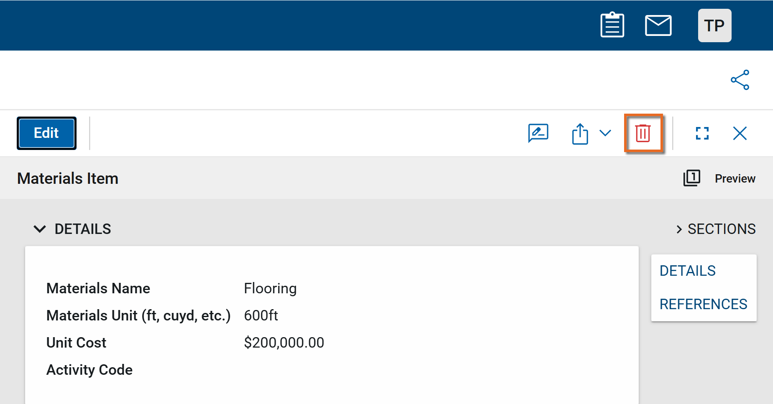The image size is (773, 404).
Task: Click the Preview pages icon
Action: [x=691, y=178]
